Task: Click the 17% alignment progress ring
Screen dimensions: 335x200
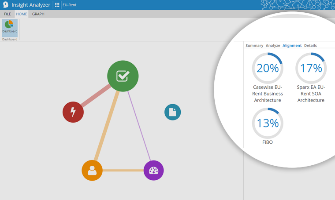Action: tap(311, 68)
